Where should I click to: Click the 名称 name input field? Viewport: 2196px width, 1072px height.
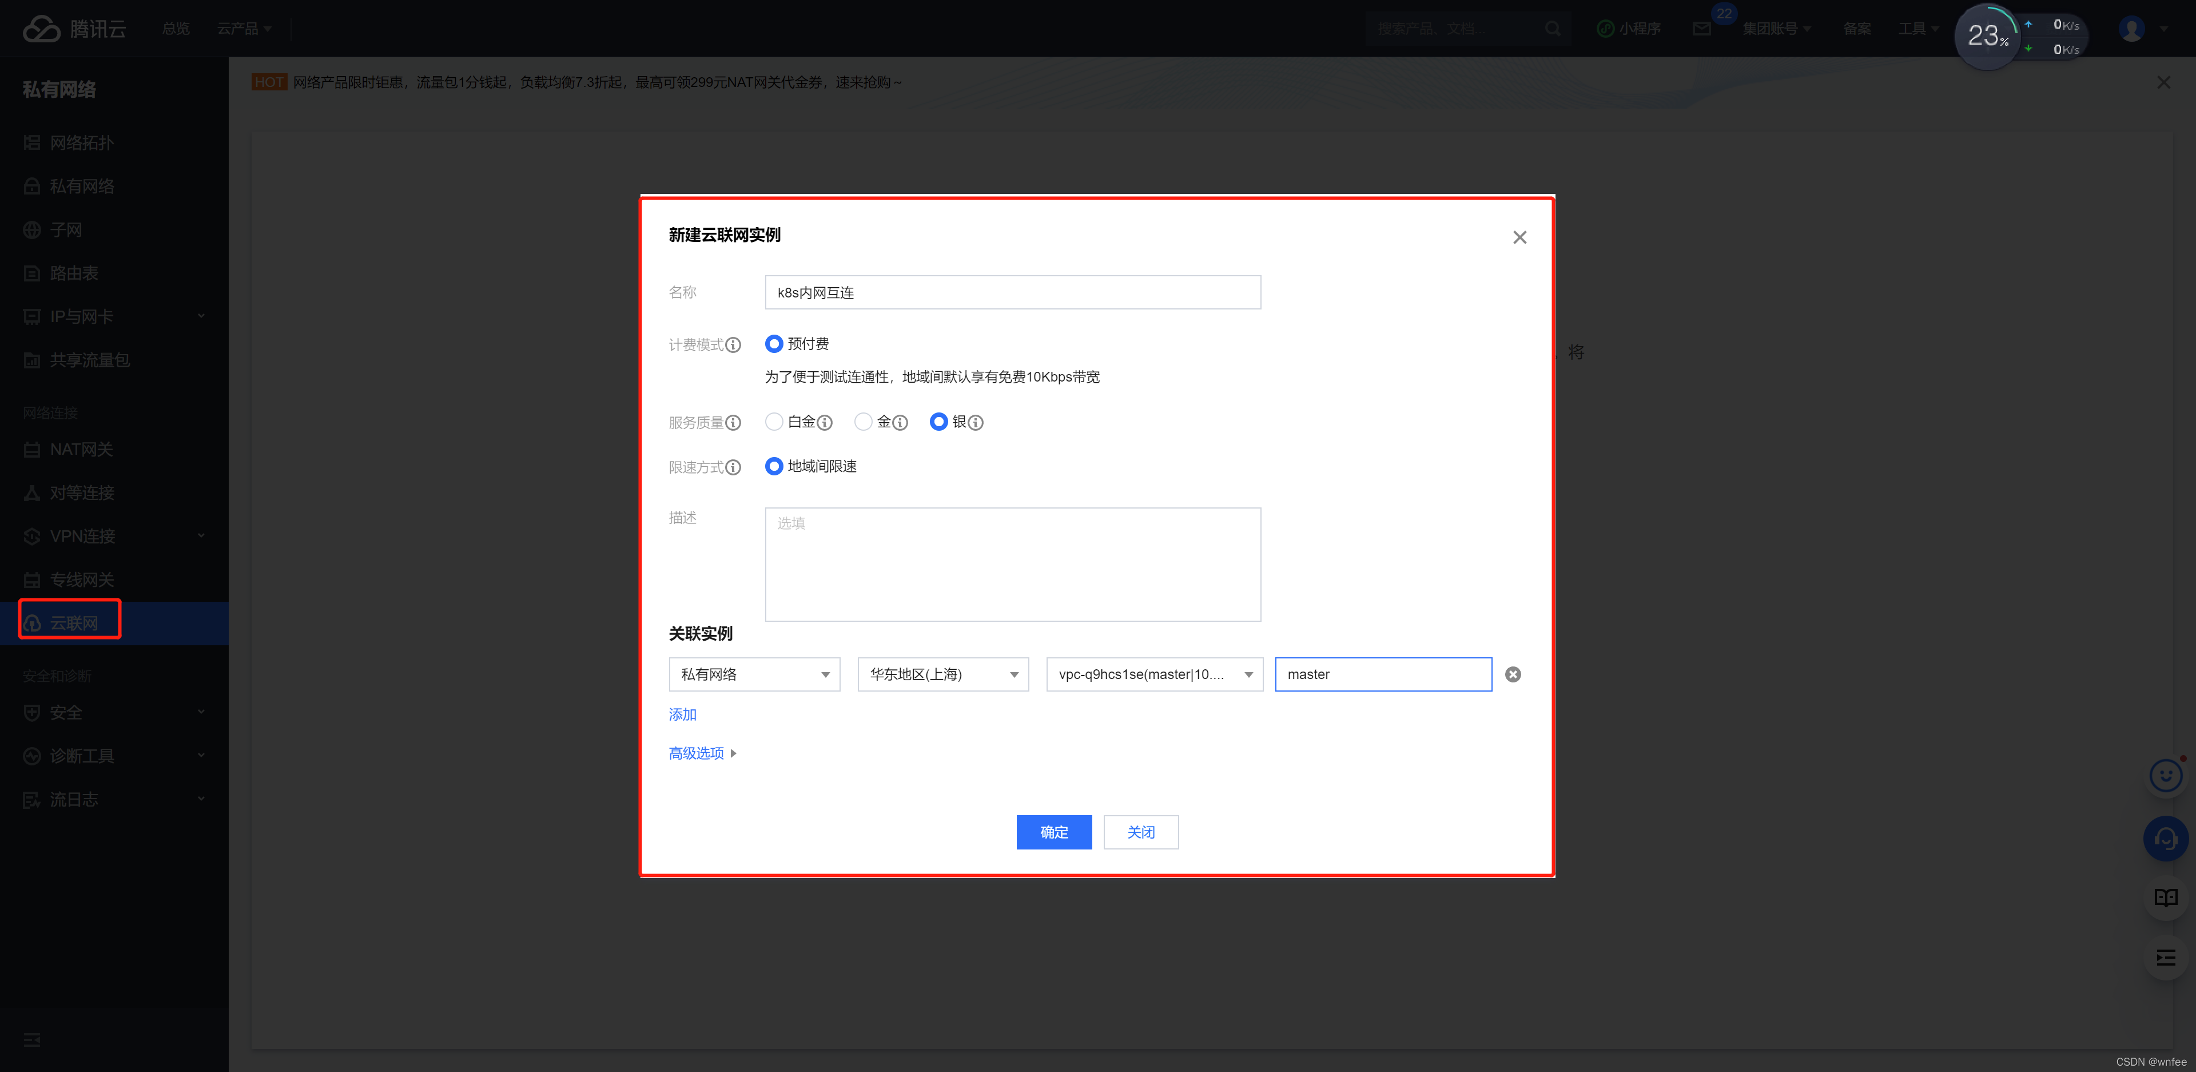(1012, 292)
